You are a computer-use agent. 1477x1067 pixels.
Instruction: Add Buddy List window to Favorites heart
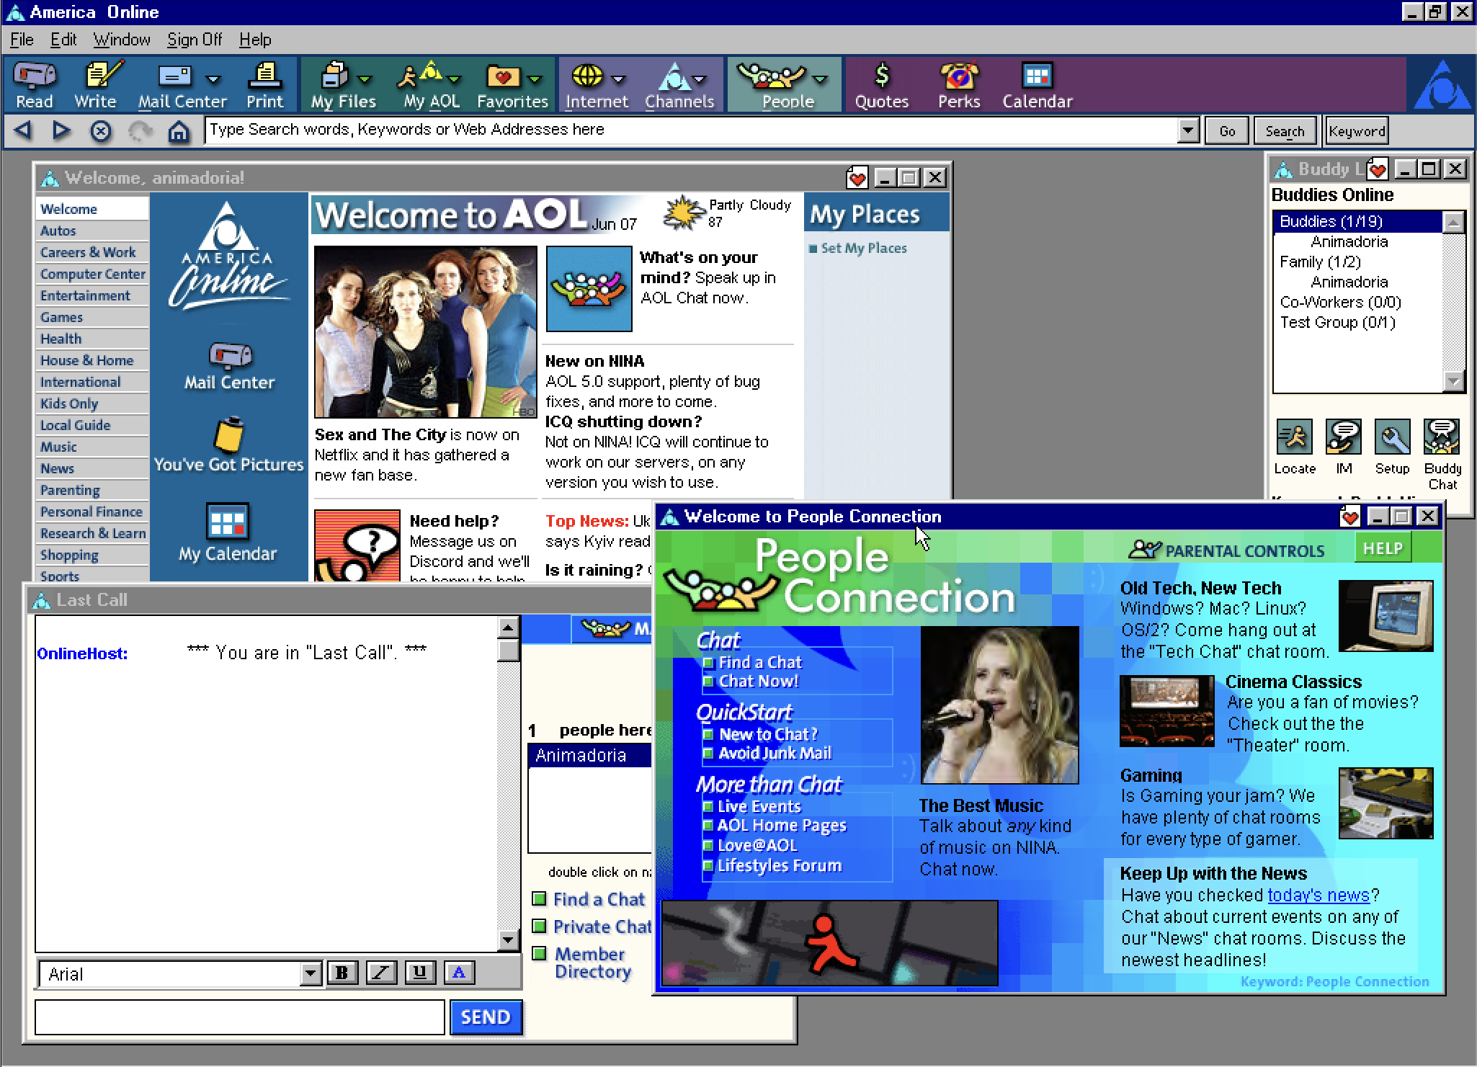pyautogui.click(x=1377, y=170)
